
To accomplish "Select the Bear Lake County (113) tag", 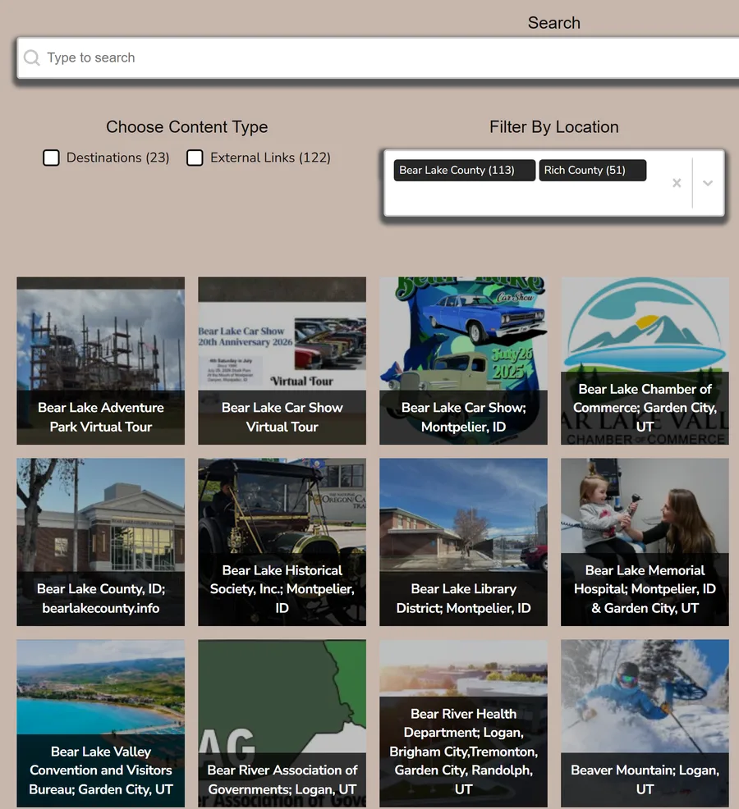I will (x=464, y=171).
